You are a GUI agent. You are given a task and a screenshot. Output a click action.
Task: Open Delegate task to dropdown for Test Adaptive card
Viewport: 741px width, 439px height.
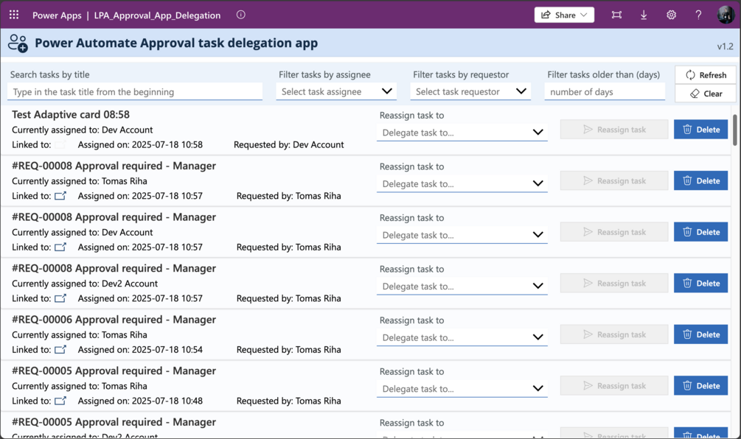click(x=462, y=133)
